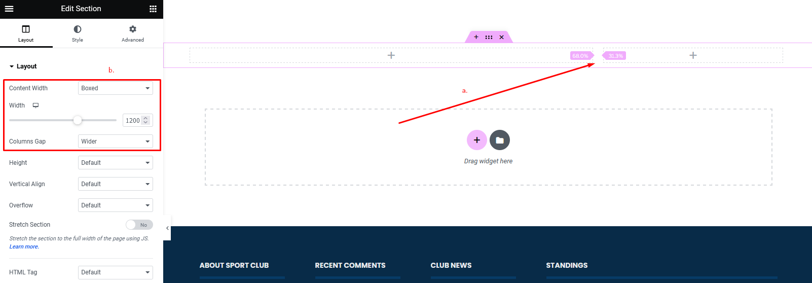Image resolution: width=812 pixels, height=283 pixels.
Task: Switch to the Layout tab
Action: tap(26, 33)
